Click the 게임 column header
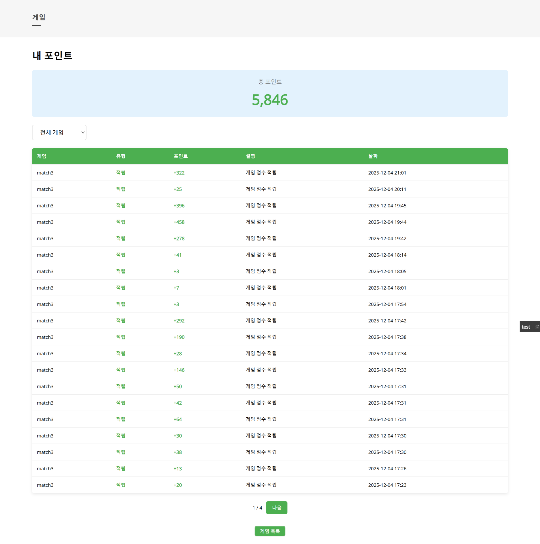The height and width of the screenshot is (544, 540). [41, 156]
